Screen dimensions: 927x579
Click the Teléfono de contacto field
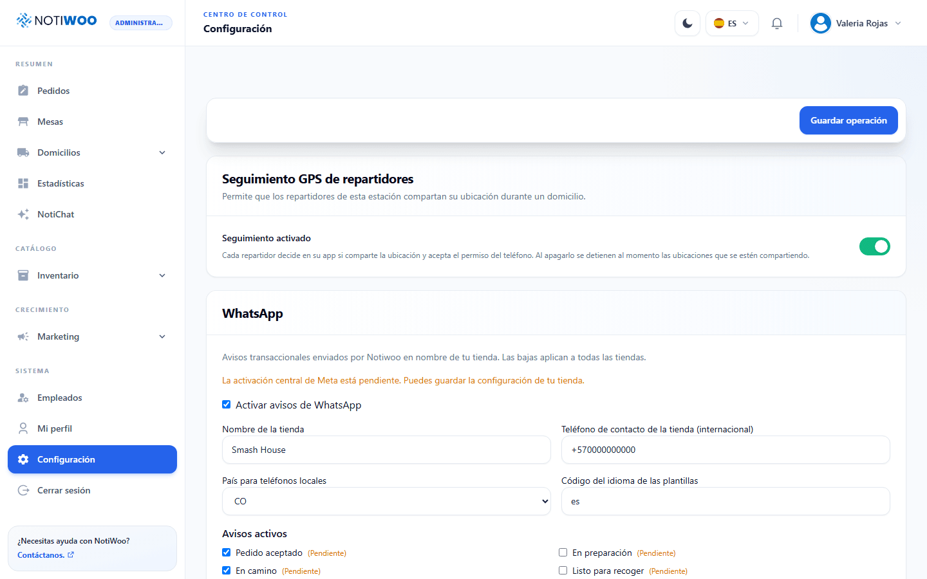pos(726,450)
